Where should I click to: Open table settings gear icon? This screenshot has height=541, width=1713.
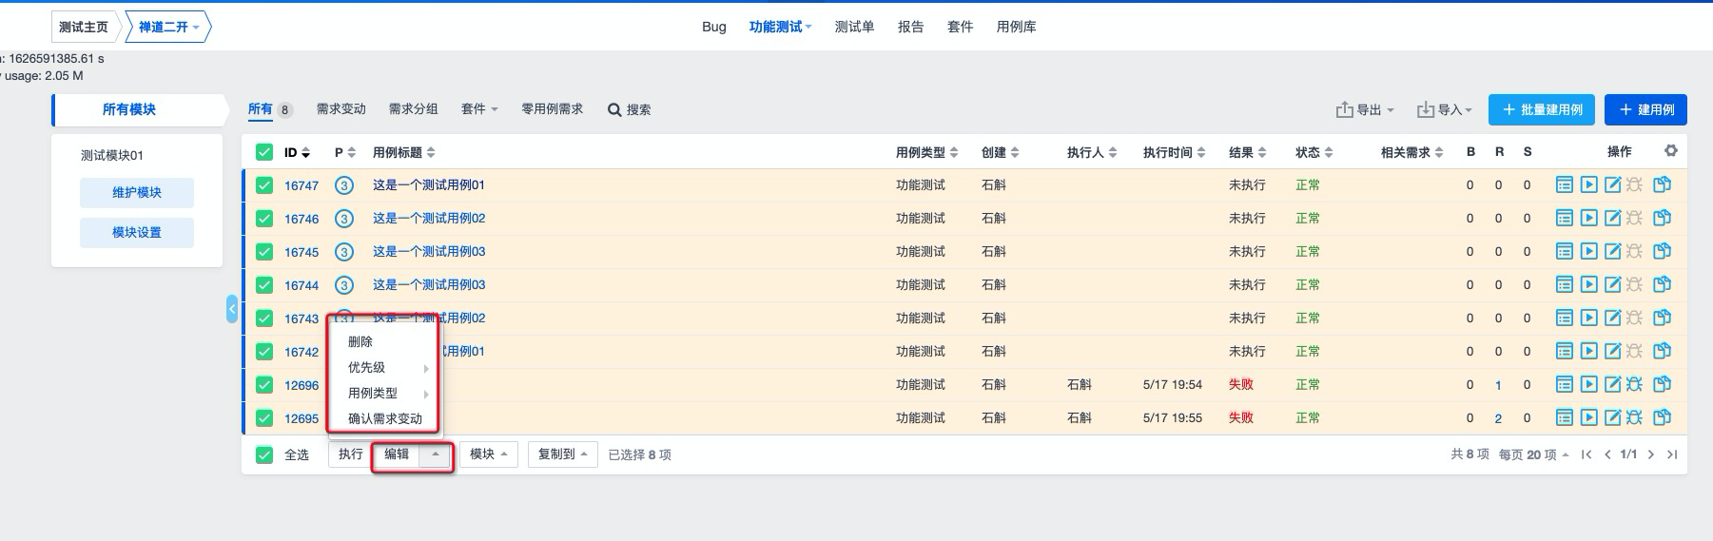pos(1670,150)
